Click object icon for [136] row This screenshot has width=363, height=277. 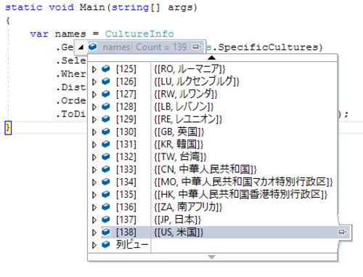pyautogui.click(x=106, y=207)
